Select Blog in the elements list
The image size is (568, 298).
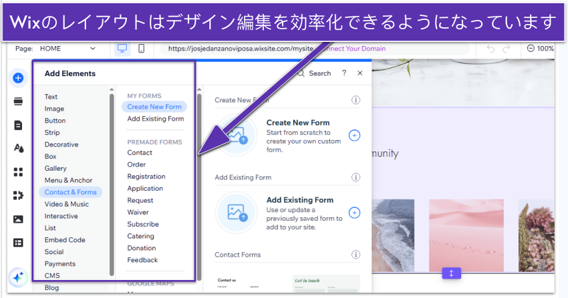[x=51, y=287]
